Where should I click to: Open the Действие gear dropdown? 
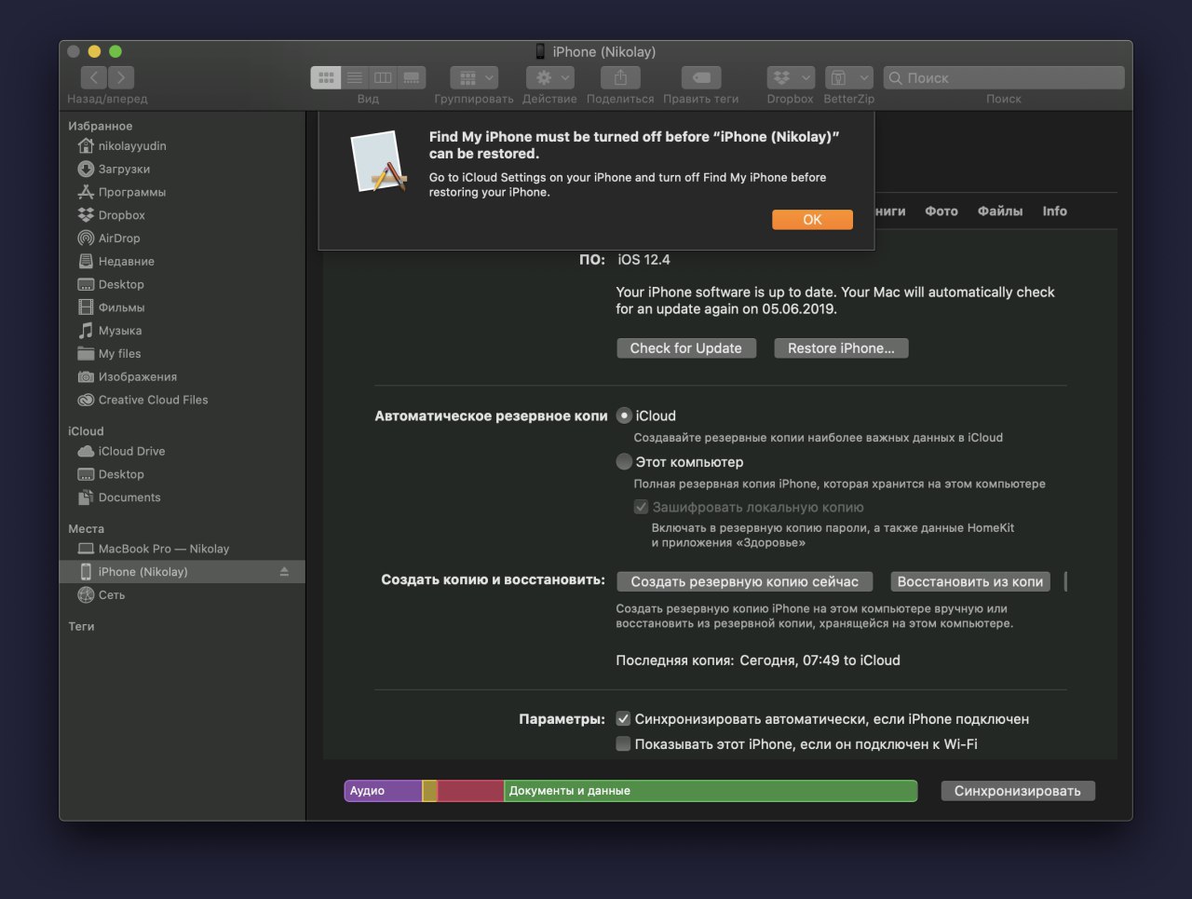pyautogui.click(x=550, y=77)
